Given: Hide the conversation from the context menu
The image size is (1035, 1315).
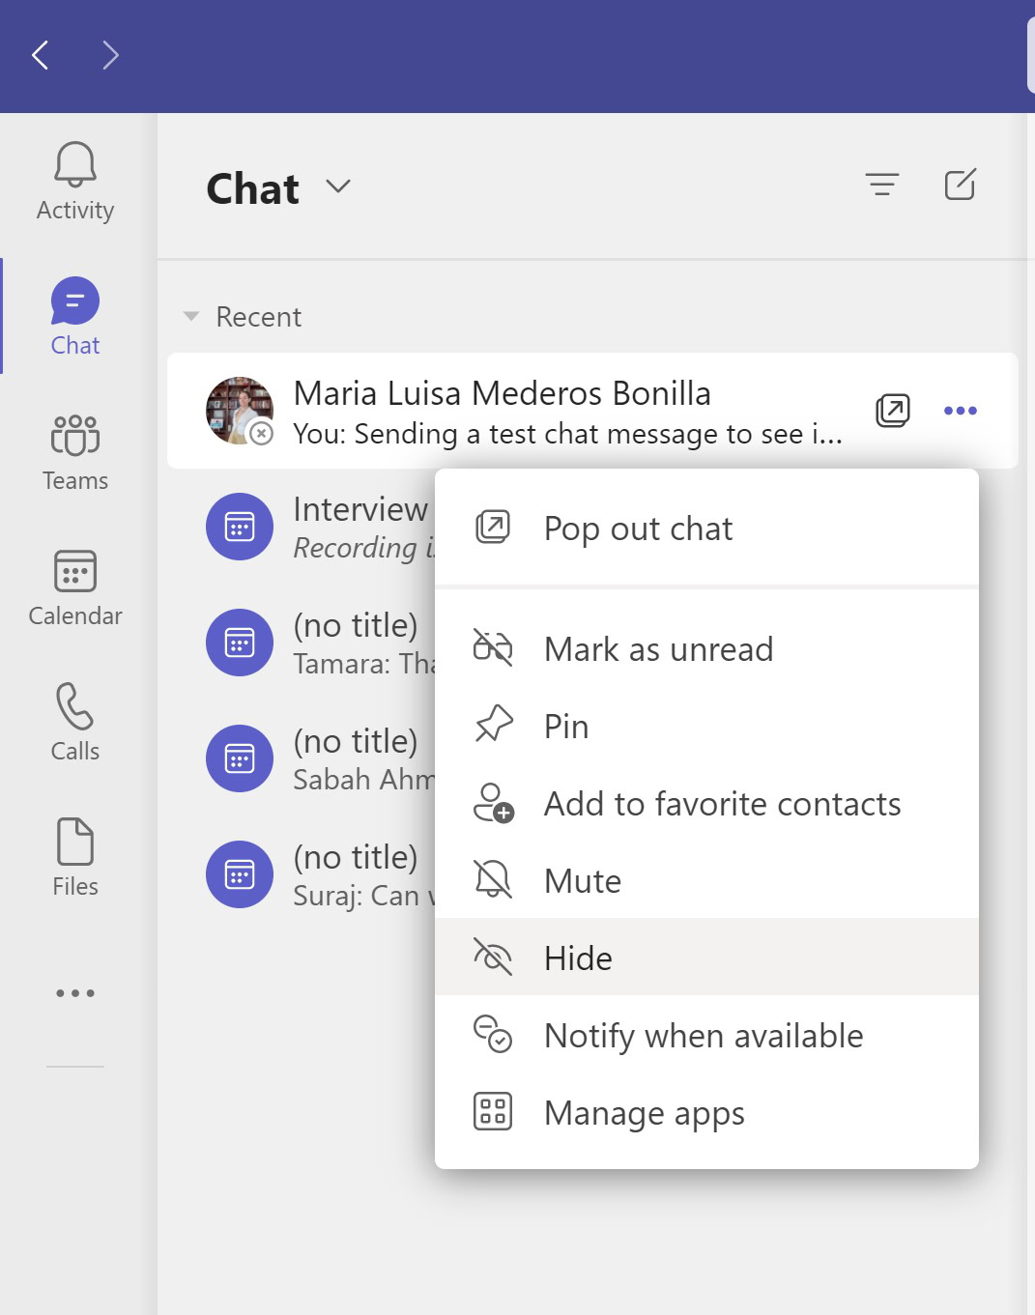Looking at the screenshot, I should click(x=577, y=958).
